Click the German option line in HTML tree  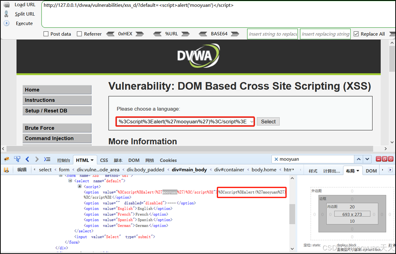(x=126, y=225)
